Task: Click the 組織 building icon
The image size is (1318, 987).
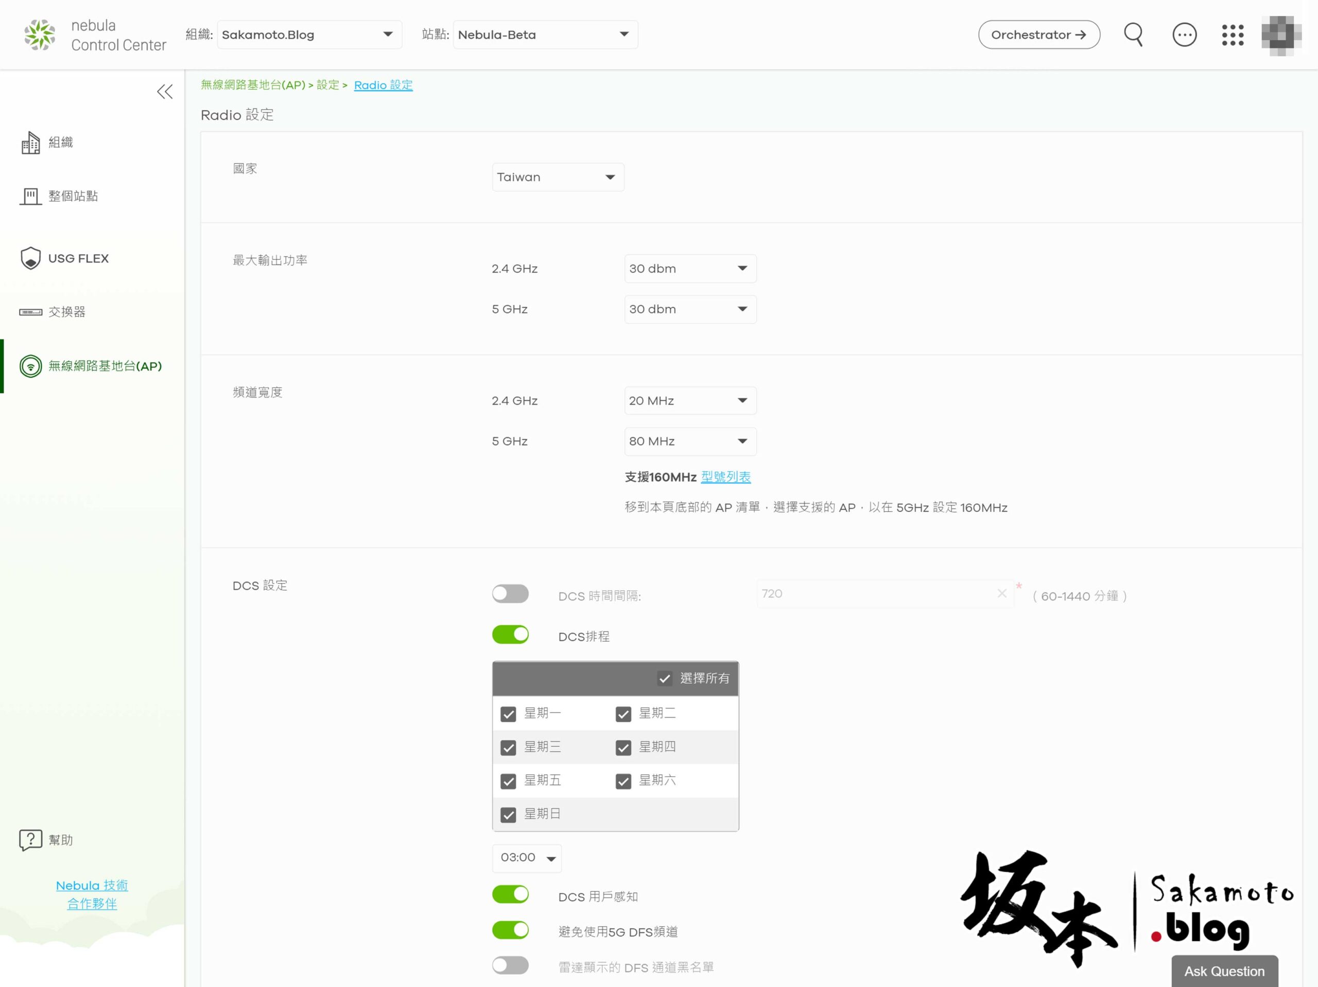Action: [x=30, y=143]
